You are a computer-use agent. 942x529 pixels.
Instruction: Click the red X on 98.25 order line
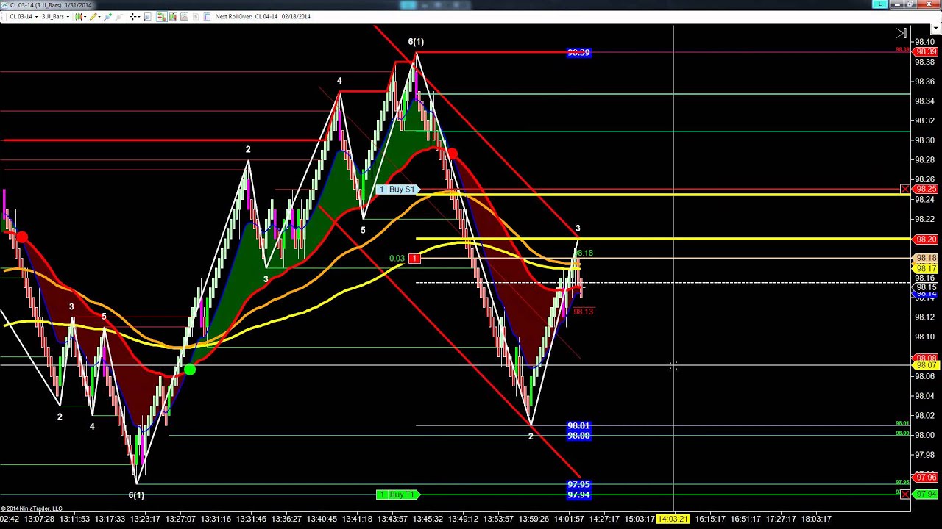pos(905,190)
